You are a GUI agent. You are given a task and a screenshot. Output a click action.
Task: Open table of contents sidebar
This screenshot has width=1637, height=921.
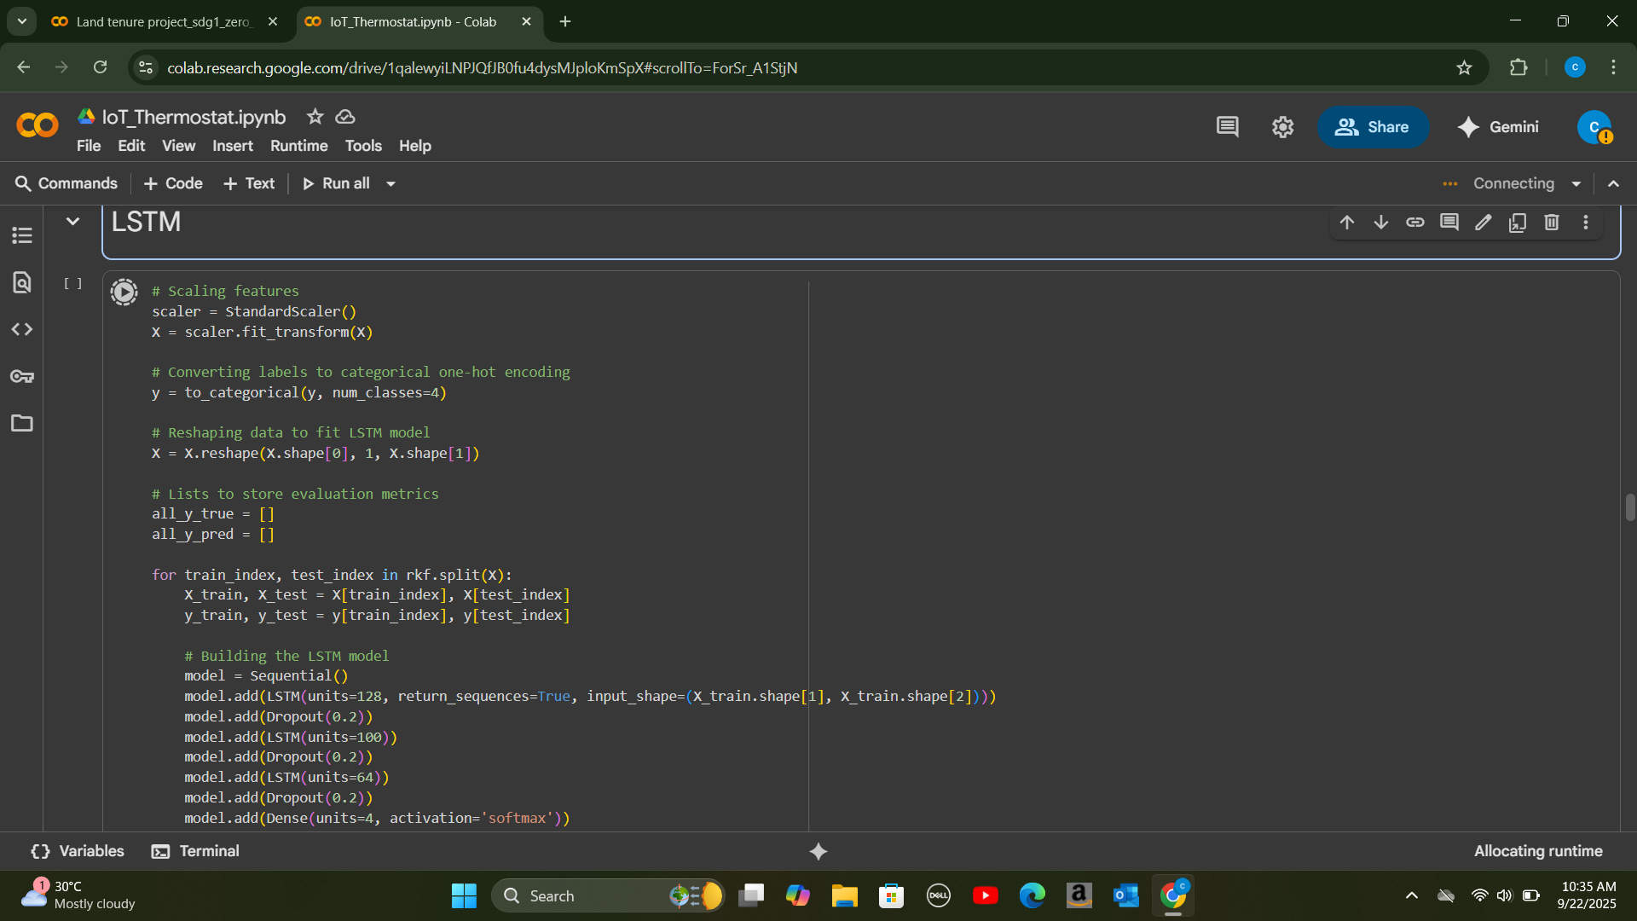[22, 235]
